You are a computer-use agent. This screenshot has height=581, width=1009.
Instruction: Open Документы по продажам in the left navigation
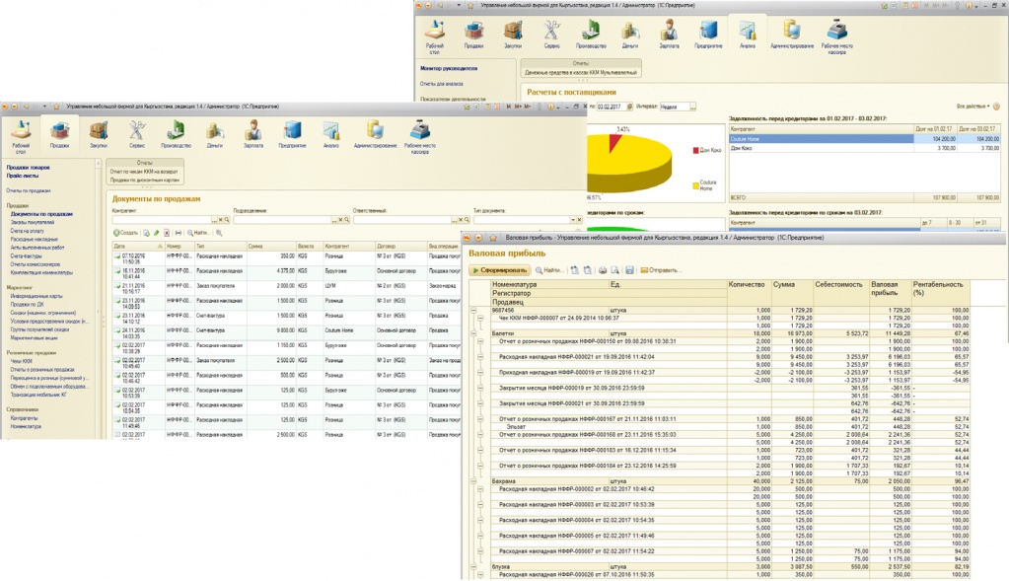click(x=41, y=214)
